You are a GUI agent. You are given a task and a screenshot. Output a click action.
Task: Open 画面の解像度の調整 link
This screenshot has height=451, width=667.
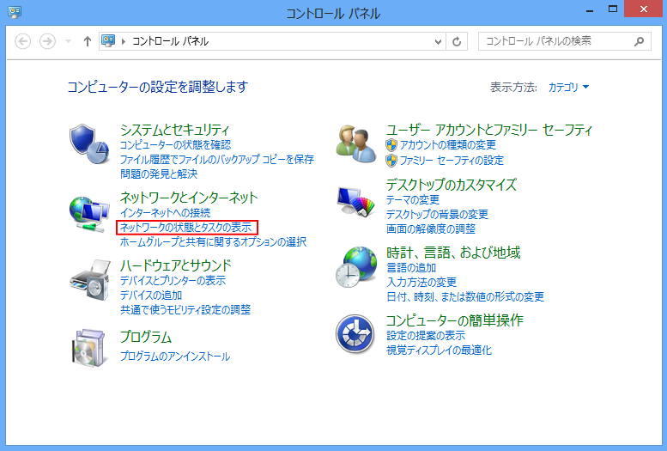(431, 229)
